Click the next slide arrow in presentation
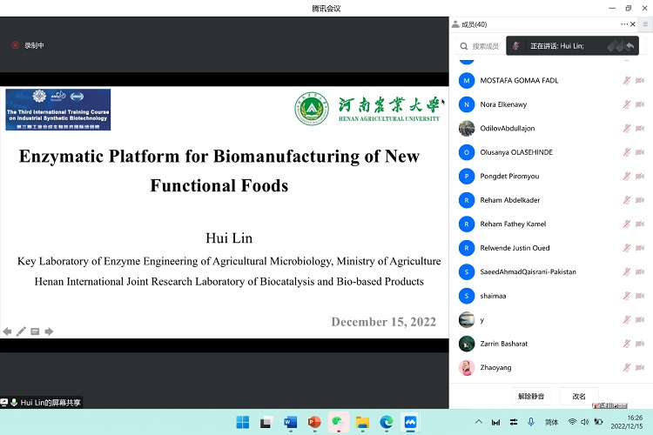Viewport: 653px width, 435px height. click(49, 331)
